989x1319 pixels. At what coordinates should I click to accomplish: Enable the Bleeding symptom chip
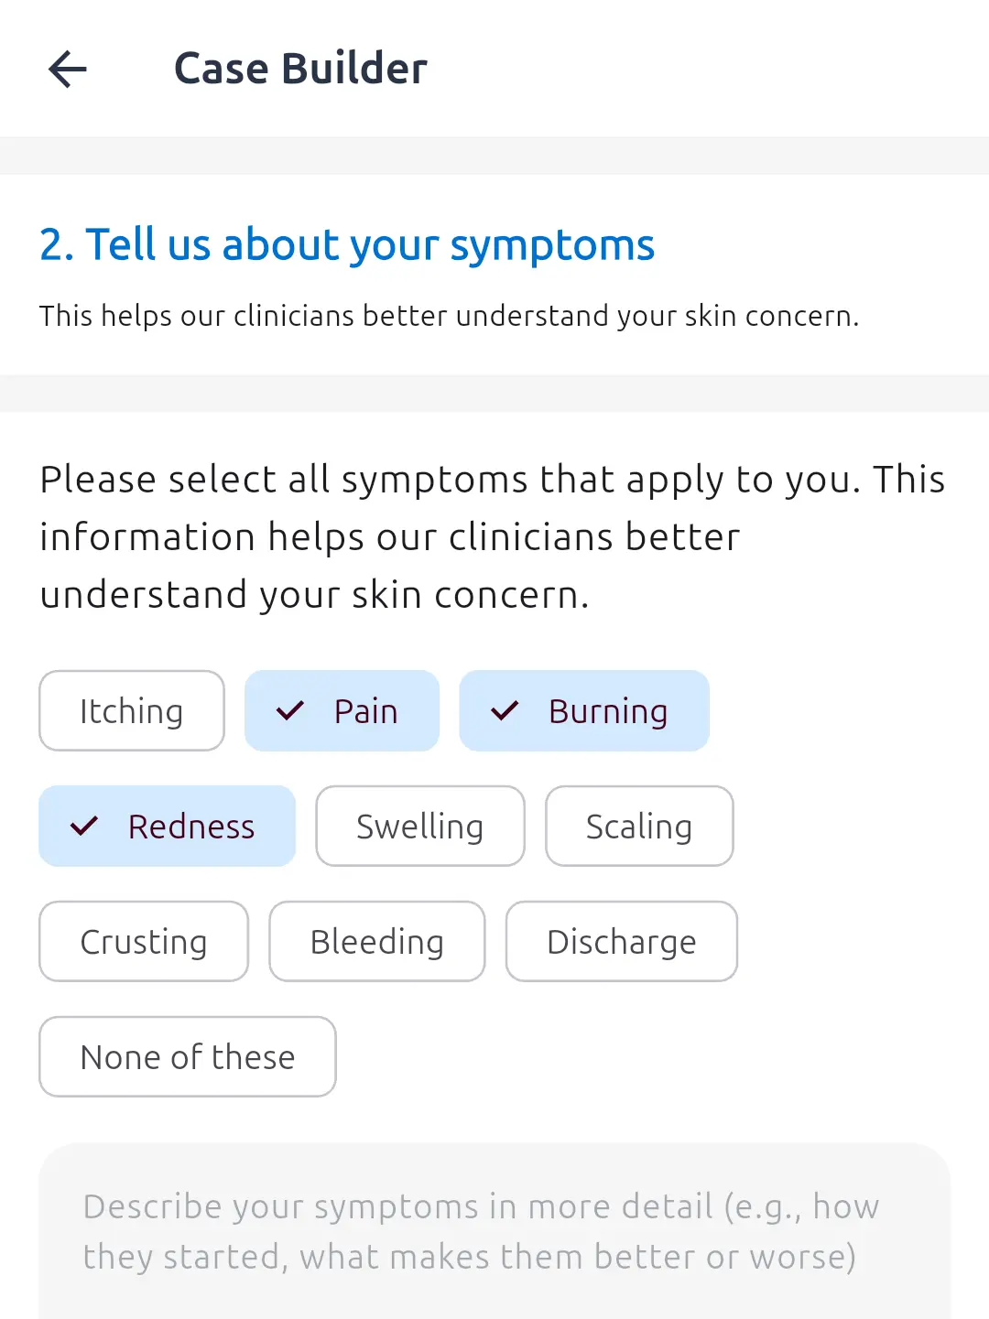(x=377, y=942)
